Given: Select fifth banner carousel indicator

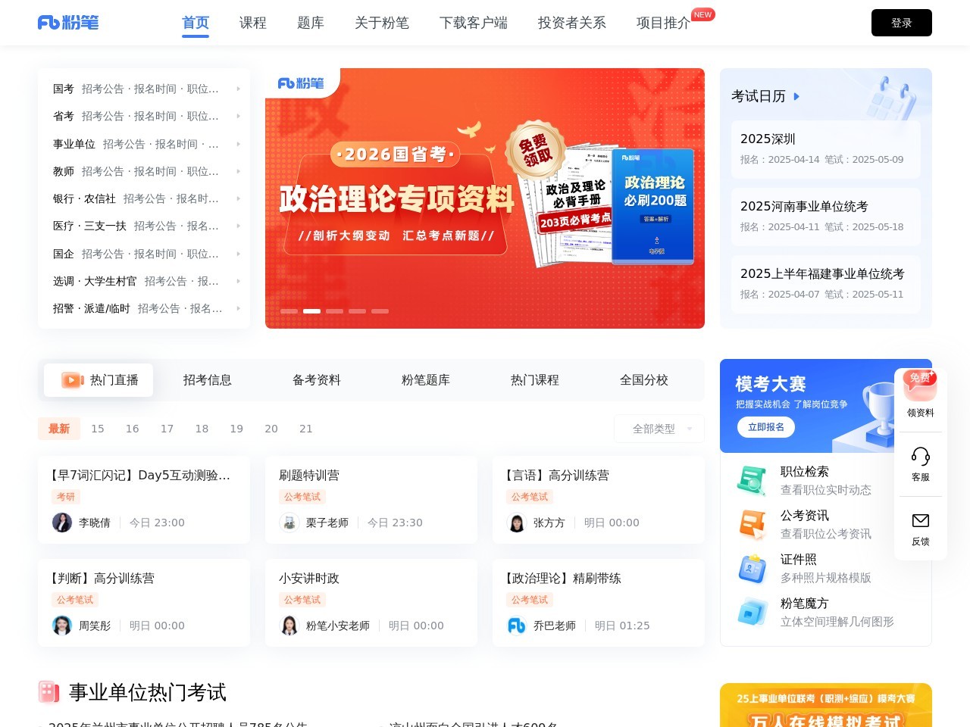Looking at the screenshot, I should [380, 311].
